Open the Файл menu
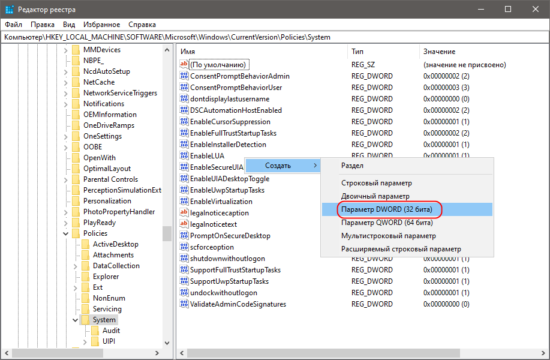 tap(13, 25)
